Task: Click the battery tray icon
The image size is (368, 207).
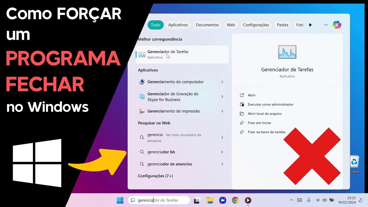Action: click(x=332, y=200)
